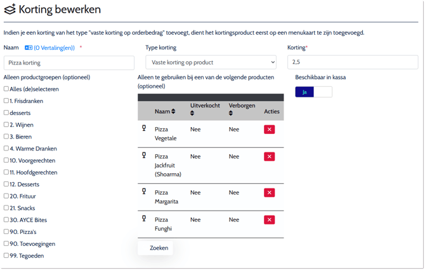Toggle the Beschikbaar in kassa switch

click(x=313, y=92)
